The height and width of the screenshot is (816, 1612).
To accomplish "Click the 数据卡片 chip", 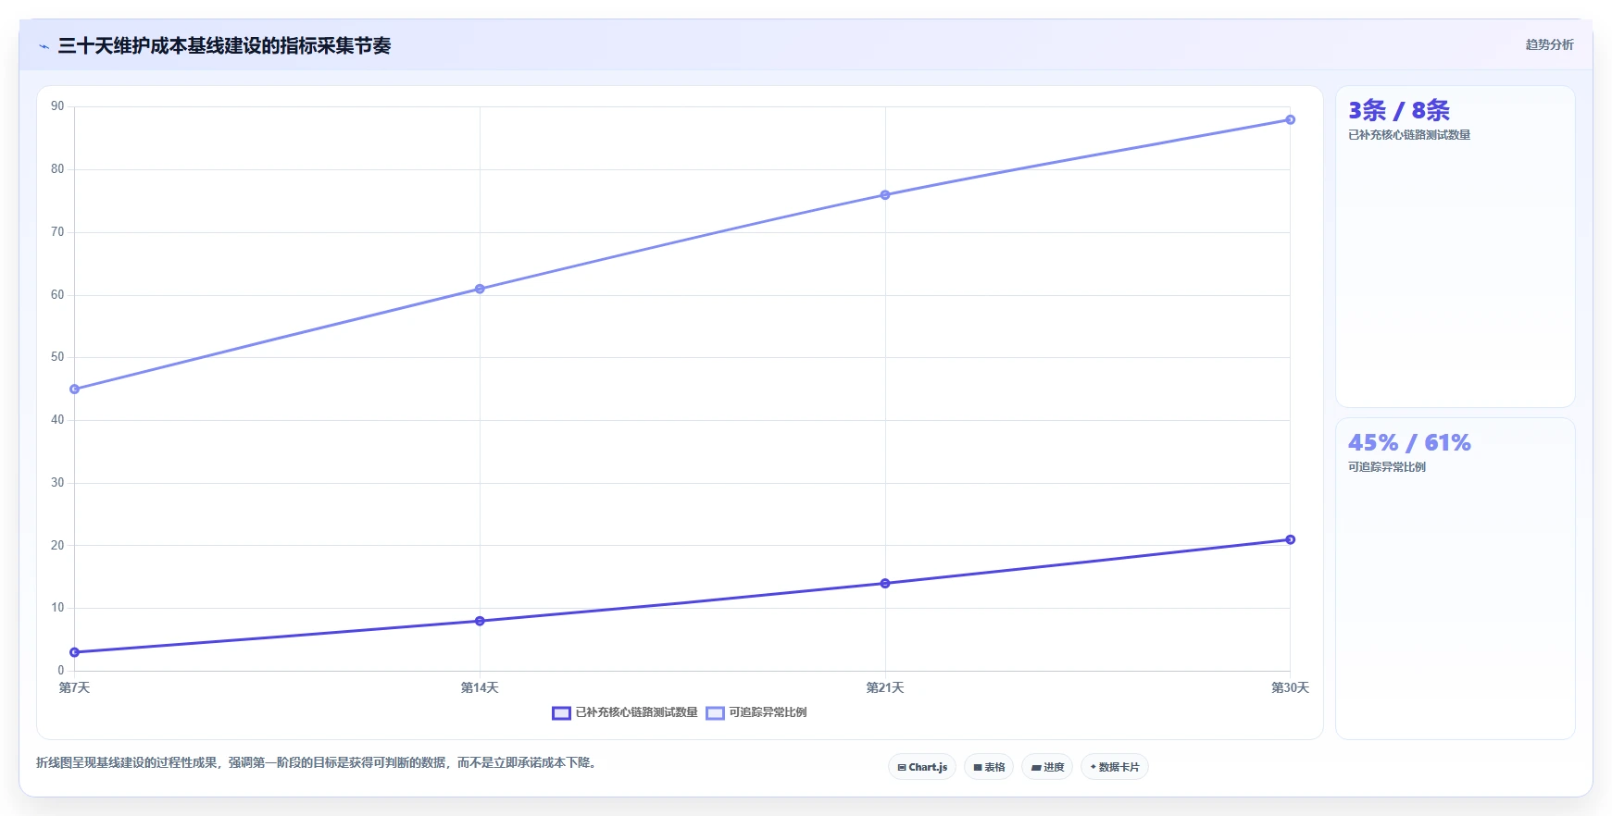I will pyautogui.click(x=1115, y=767).
